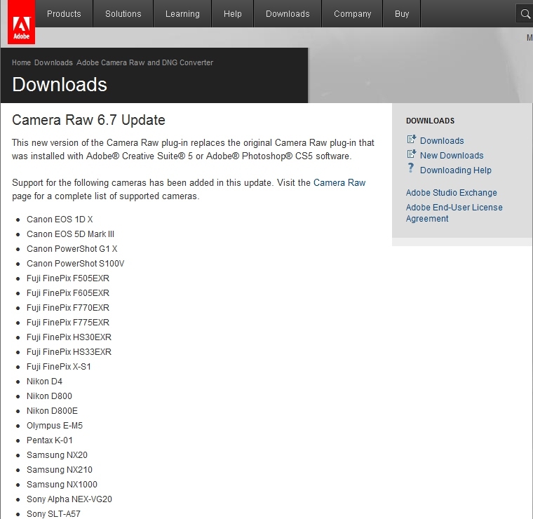The height and width of the screenshot is (519, 533).
Task: Open the Learning menu
Action: (x=182, y=14)
